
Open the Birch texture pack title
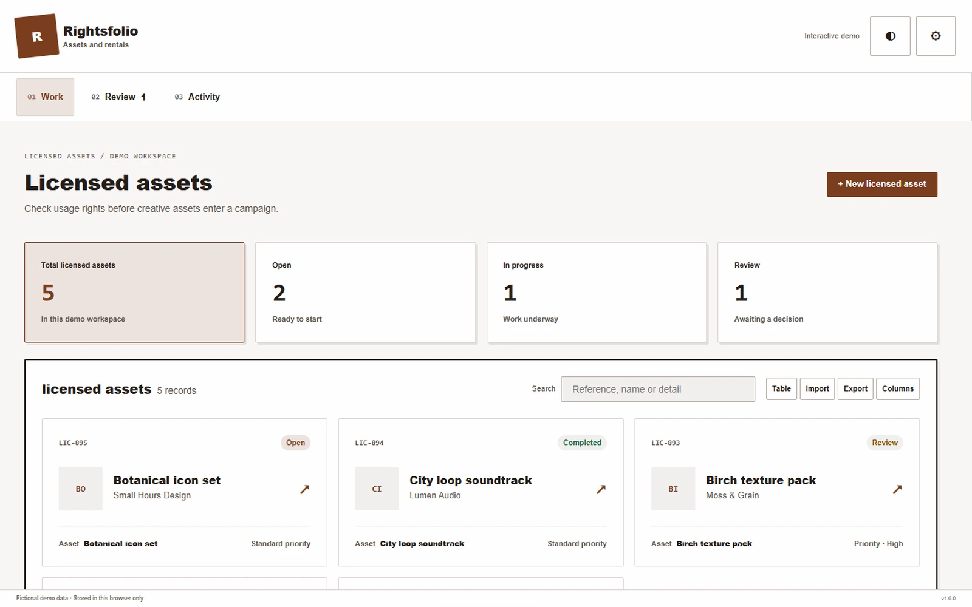pyautogui.click(x=761, y=480)
